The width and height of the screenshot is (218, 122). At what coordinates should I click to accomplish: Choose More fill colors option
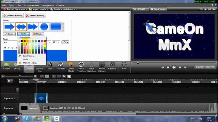coord(30,63)
